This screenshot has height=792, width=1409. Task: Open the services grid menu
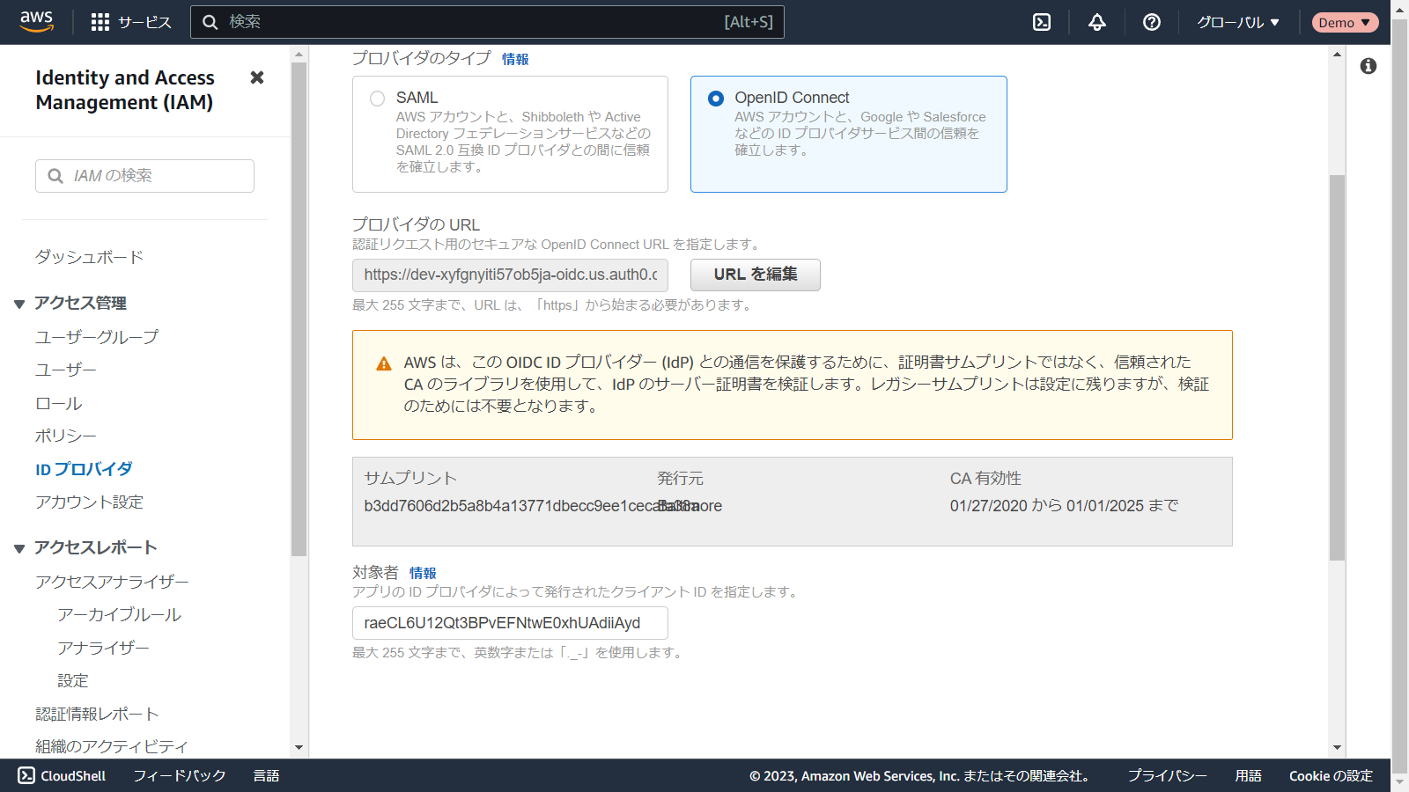(100, 22)
